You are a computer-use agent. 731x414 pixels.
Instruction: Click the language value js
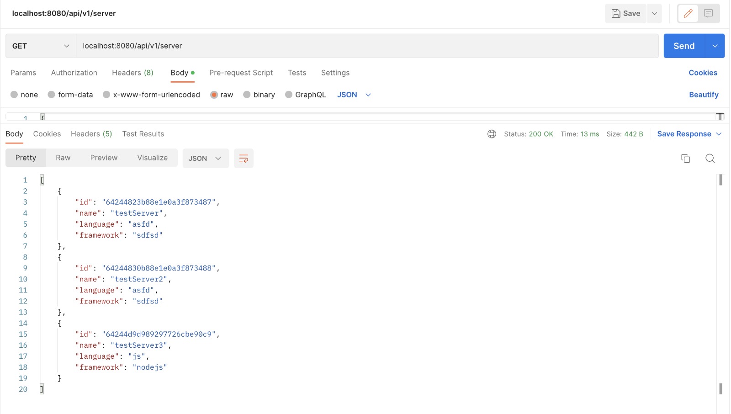tap(137, 356)
